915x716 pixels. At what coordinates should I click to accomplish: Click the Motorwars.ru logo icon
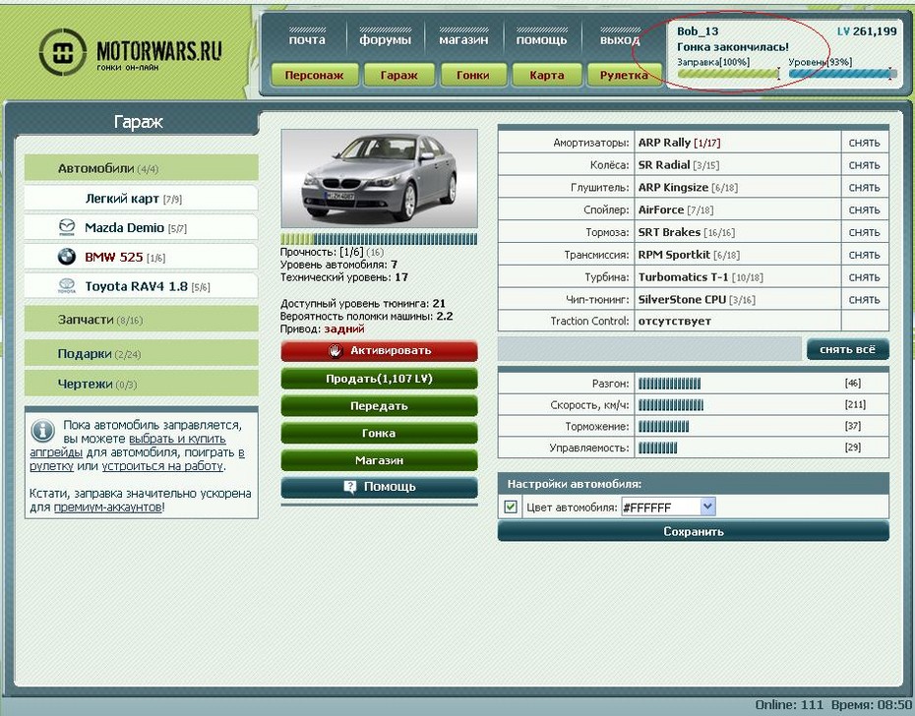63,52
